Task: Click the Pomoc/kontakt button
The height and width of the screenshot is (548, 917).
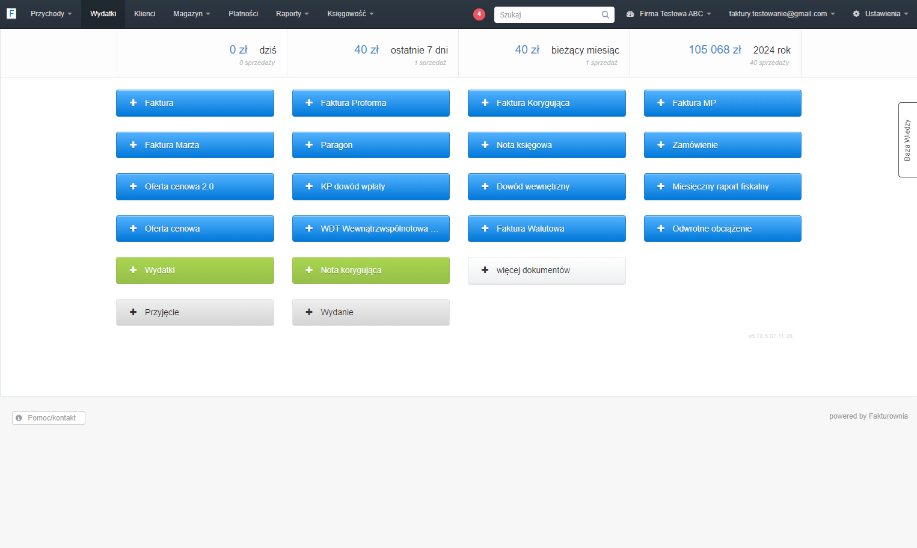Action: (49, 418)
